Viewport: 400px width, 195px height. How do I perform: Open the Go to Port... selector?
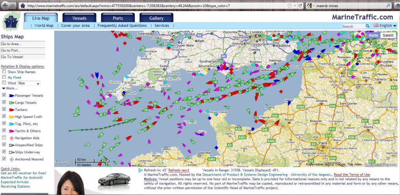(23, 50)
